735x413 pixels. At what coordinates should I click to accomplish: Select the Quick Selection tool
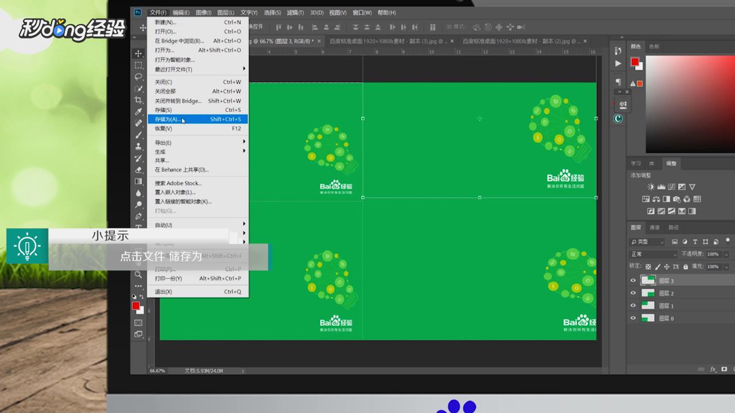[x=138, y=88]
